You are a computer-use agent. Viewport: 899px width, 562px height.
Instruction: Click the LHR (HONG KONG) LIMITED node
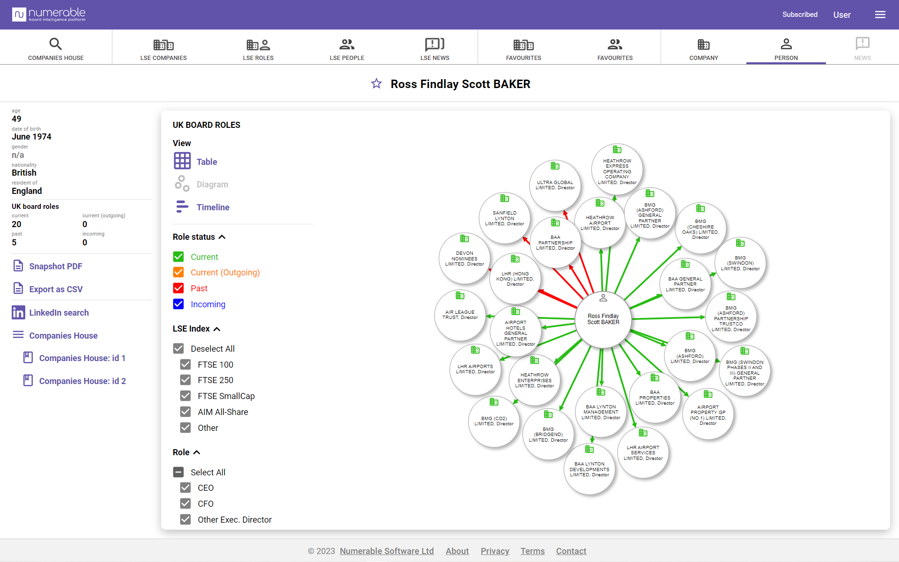pyautogui.click(x=515, y=278)
